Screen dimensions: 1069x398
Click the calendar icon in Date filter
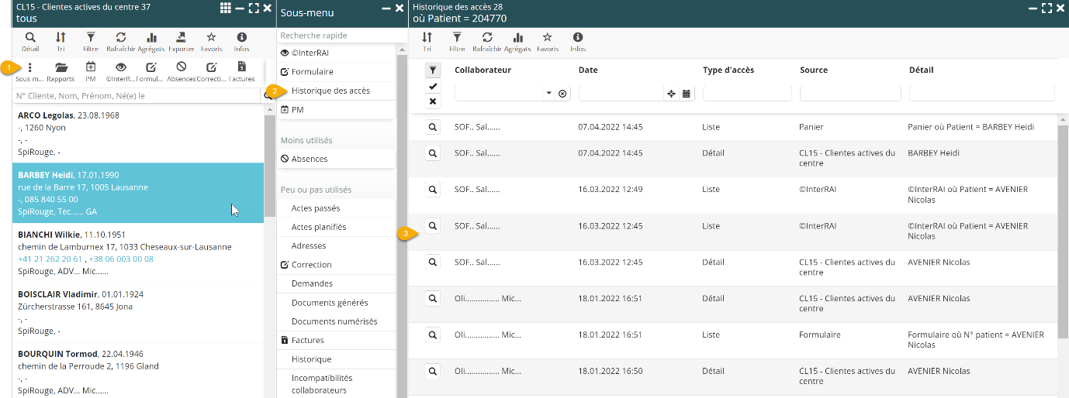point(687,94)
